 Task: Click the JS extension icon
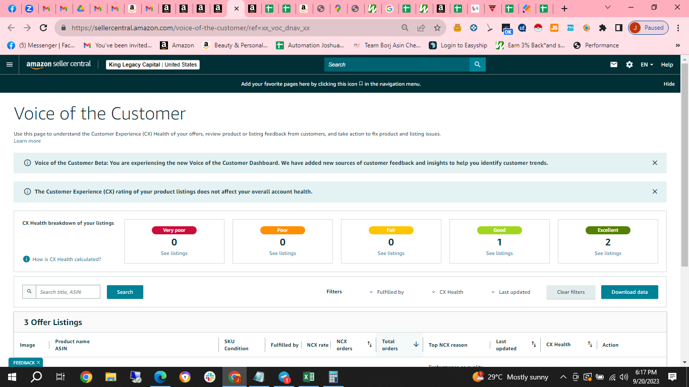[554, 28]
